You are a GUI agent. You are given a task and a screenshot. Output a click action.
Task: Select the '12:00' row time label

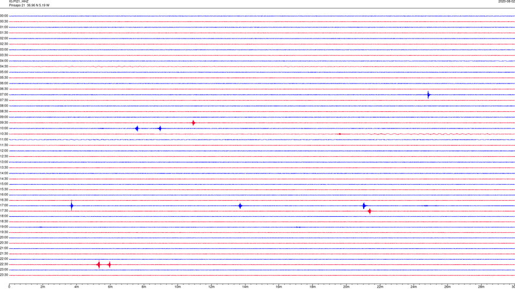4,151
